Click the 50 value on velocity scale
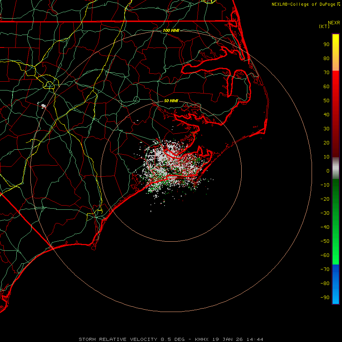Viewport: 342px width, 342px height. pyautogui.click(x=326, y=101)
